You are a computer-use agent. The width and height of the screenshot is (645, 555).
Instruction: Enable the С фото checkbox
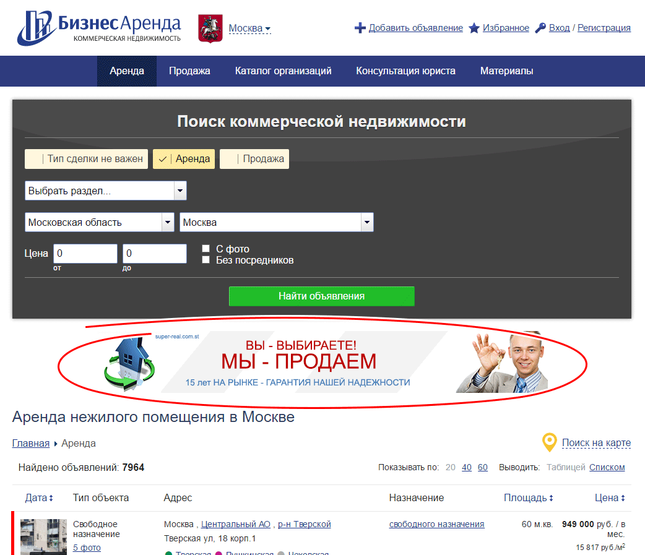(206, 248)
